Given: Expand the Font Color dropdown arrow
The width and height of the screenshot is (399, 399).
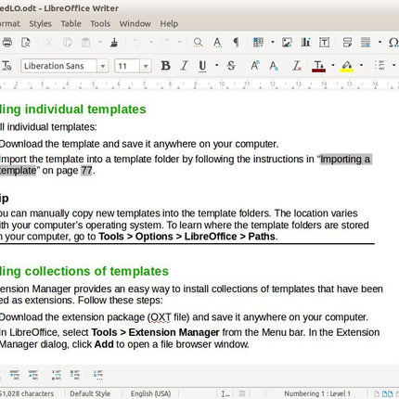Looking at the screenshot, I should [x=333, y=65].
